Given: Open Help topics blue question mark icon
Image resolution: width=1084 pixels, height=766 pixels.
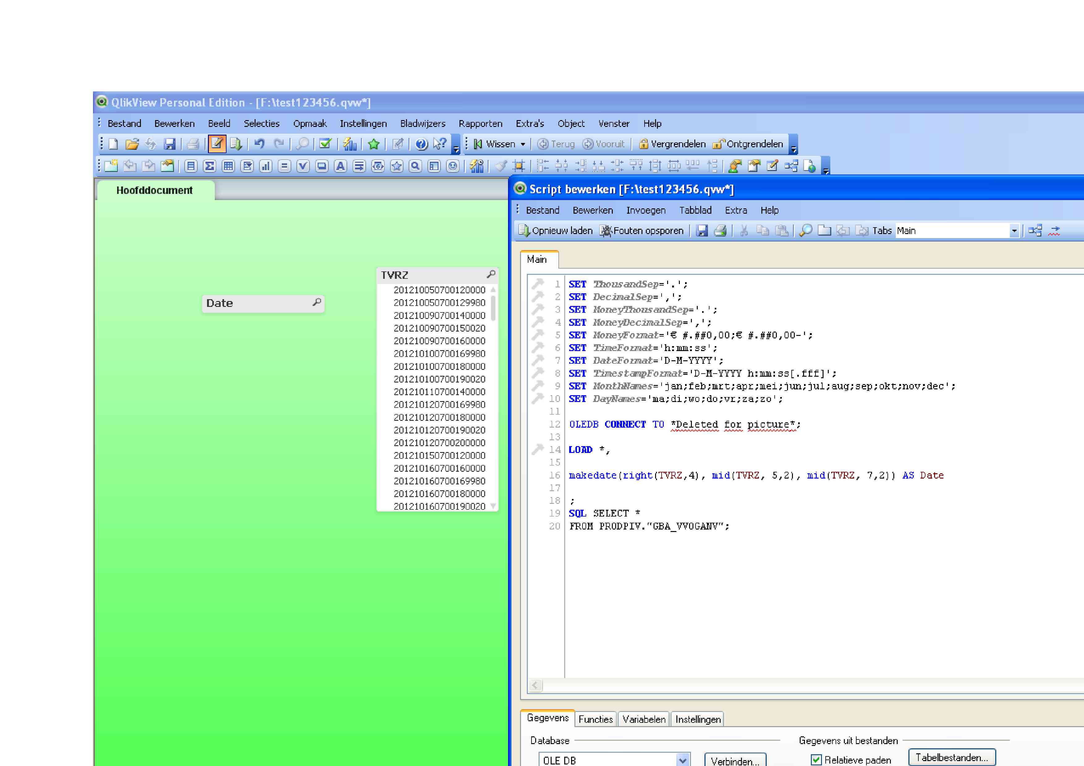Looking at the screenshot, I should point(421,144).
